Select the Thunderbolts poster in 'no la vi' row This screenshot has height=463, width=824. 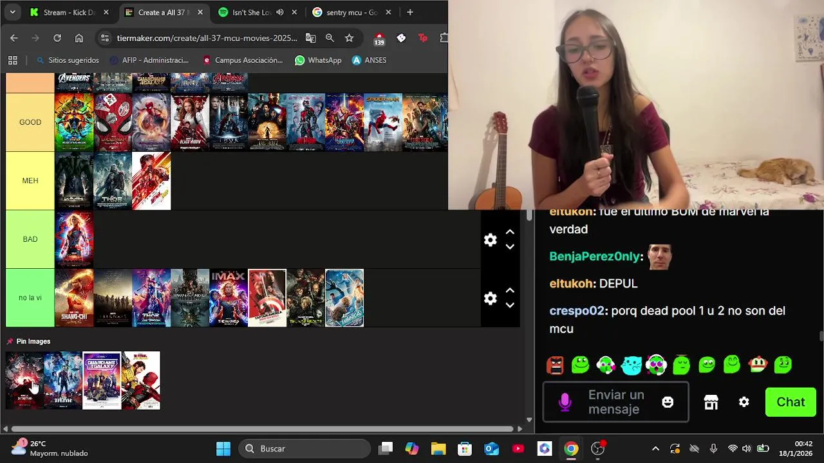[x=306, y=298]
